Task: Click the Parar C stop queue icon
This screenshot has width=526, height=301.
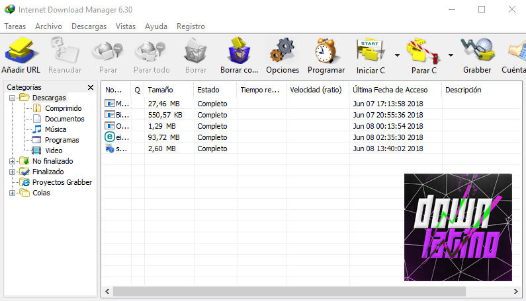Action: click(x=423, y=51)
